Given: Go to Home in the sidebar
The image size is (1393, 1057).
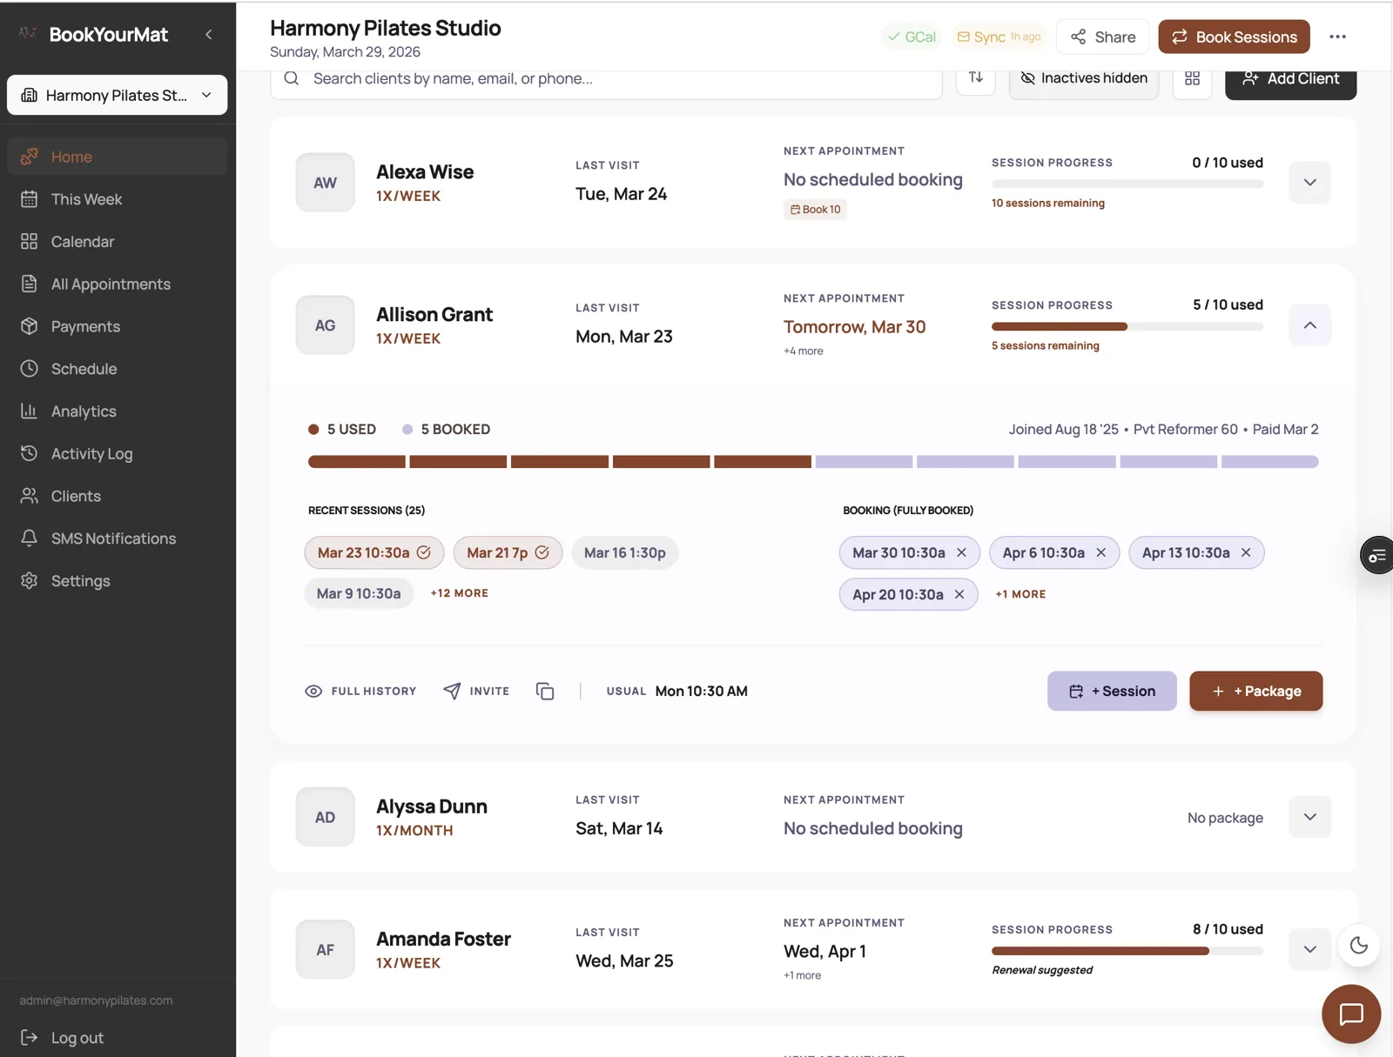Looking at the screenshot, I should [x=118, y=157].
